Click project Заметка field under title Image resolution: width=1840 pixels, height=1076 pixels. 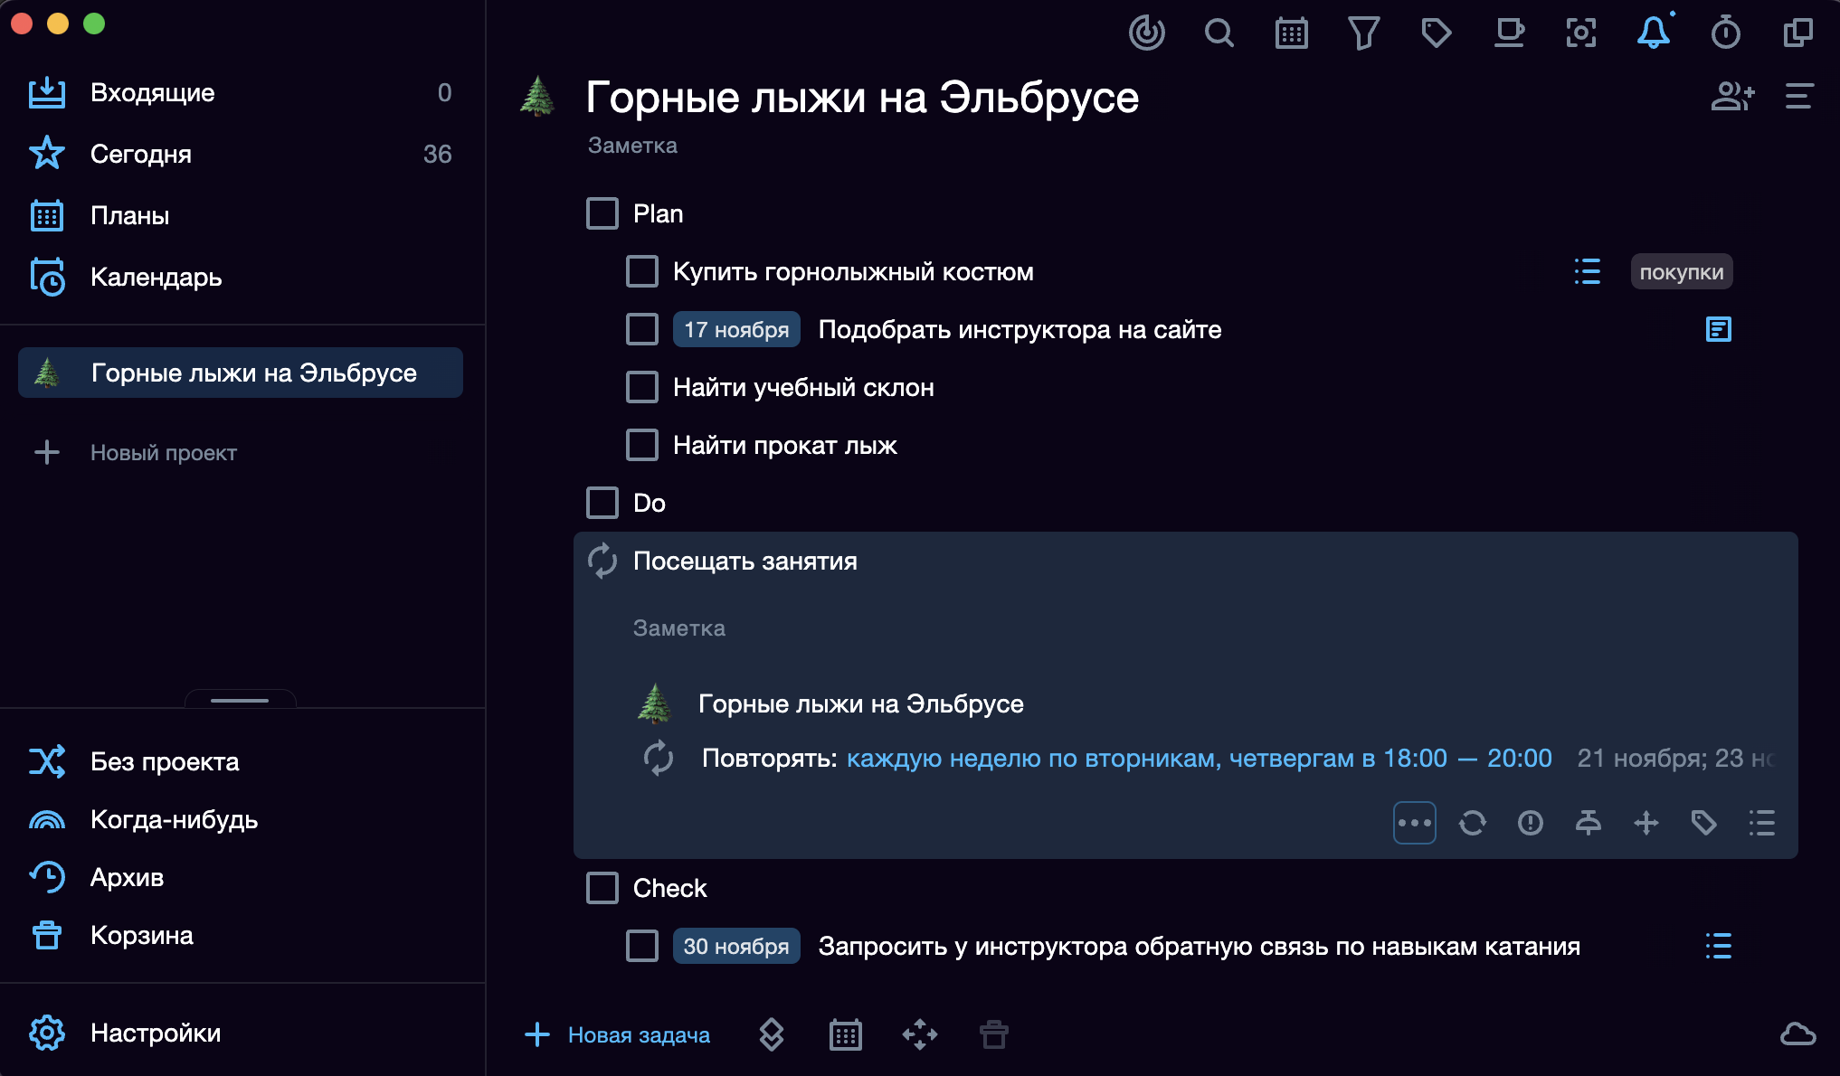pyautogui.click(x=632, y=145)
